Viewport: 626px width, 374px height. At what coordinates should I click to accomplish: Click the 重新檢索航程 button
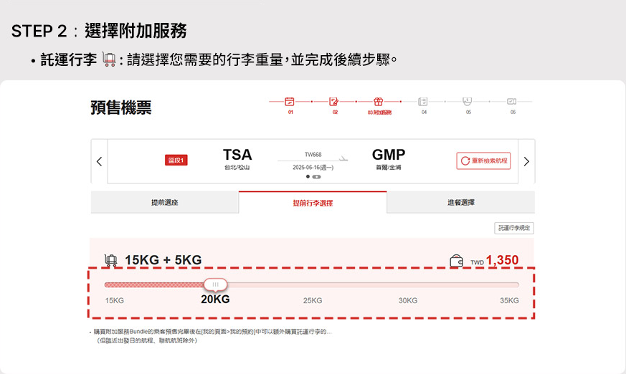tap(483, 161)
